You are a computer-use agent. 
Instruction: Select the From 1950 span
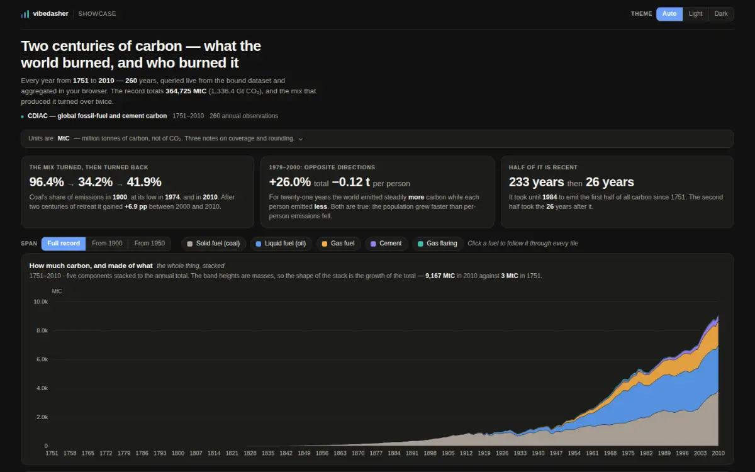pyautogui.click(x=150, y=244)
